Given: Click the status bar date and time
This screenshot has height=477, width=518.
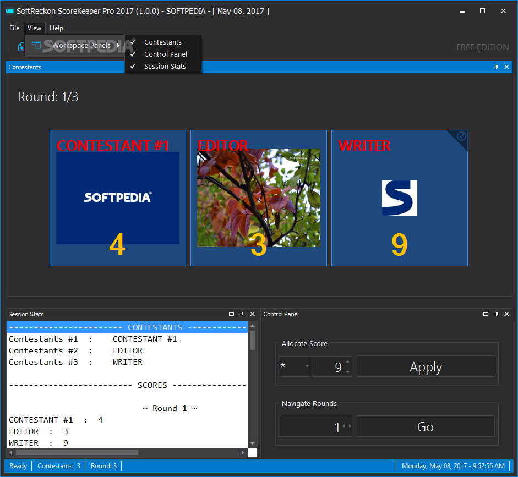Looking at the screenshot, I should [x=453, y=466].
